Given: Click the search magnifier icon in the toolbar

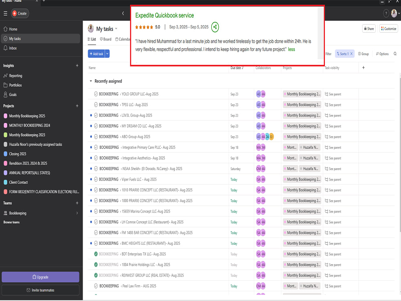Looking at the screenshot, I should 395,54.
